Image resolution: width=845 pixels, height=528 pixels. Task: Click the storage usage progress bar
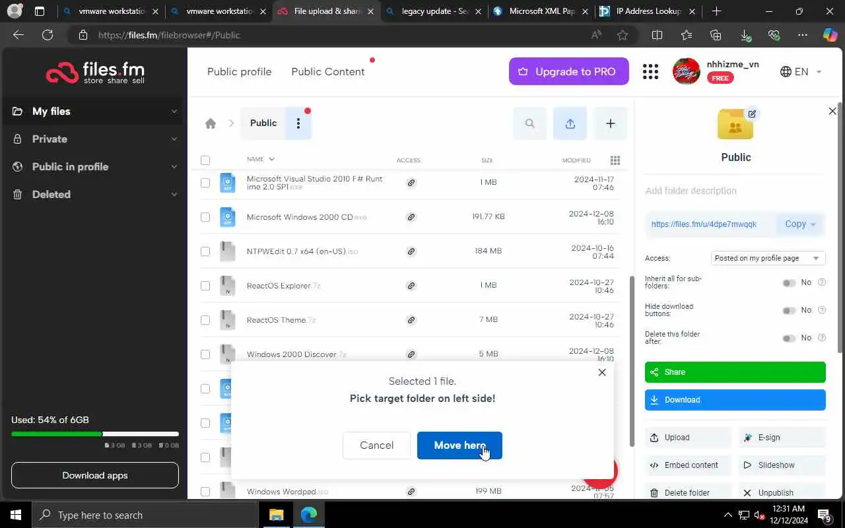(95, 434)
